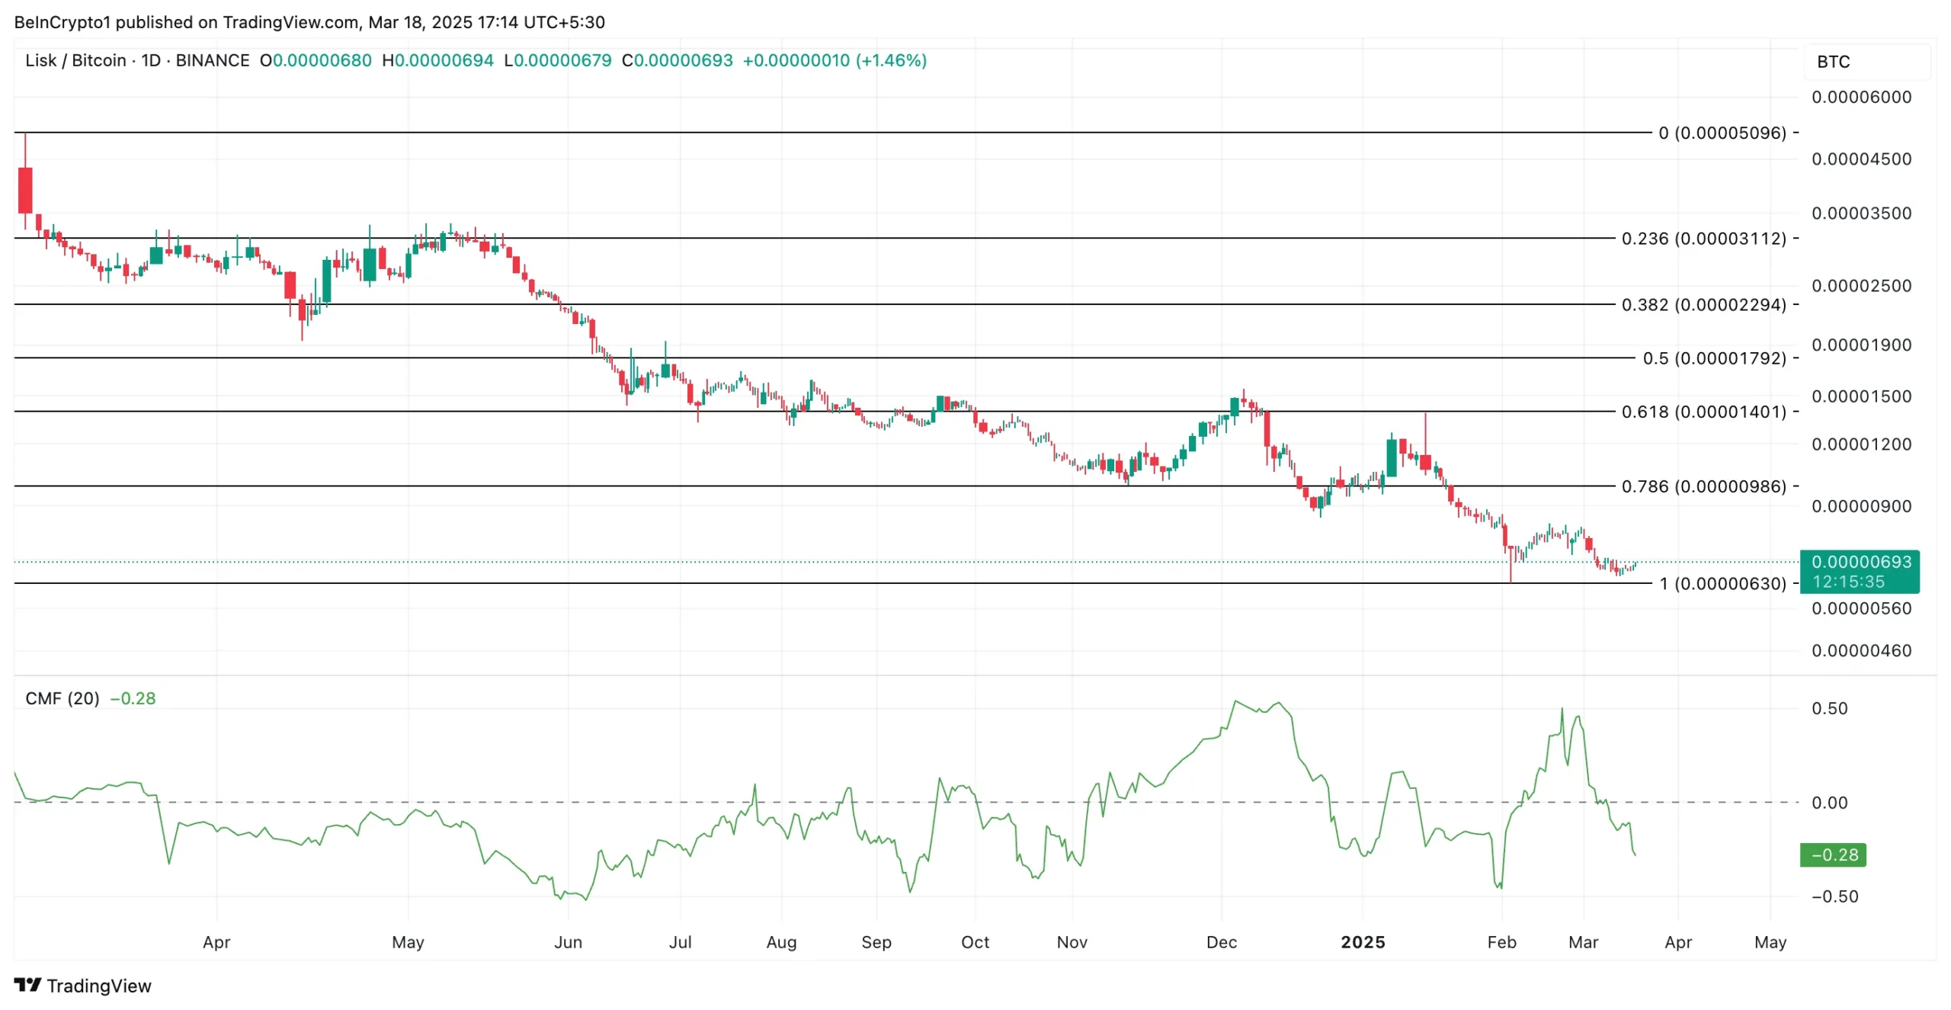Viewport: 1951px width, 1010px height.
Task: Click the BTC currency label box
Action: (1866, 62)
